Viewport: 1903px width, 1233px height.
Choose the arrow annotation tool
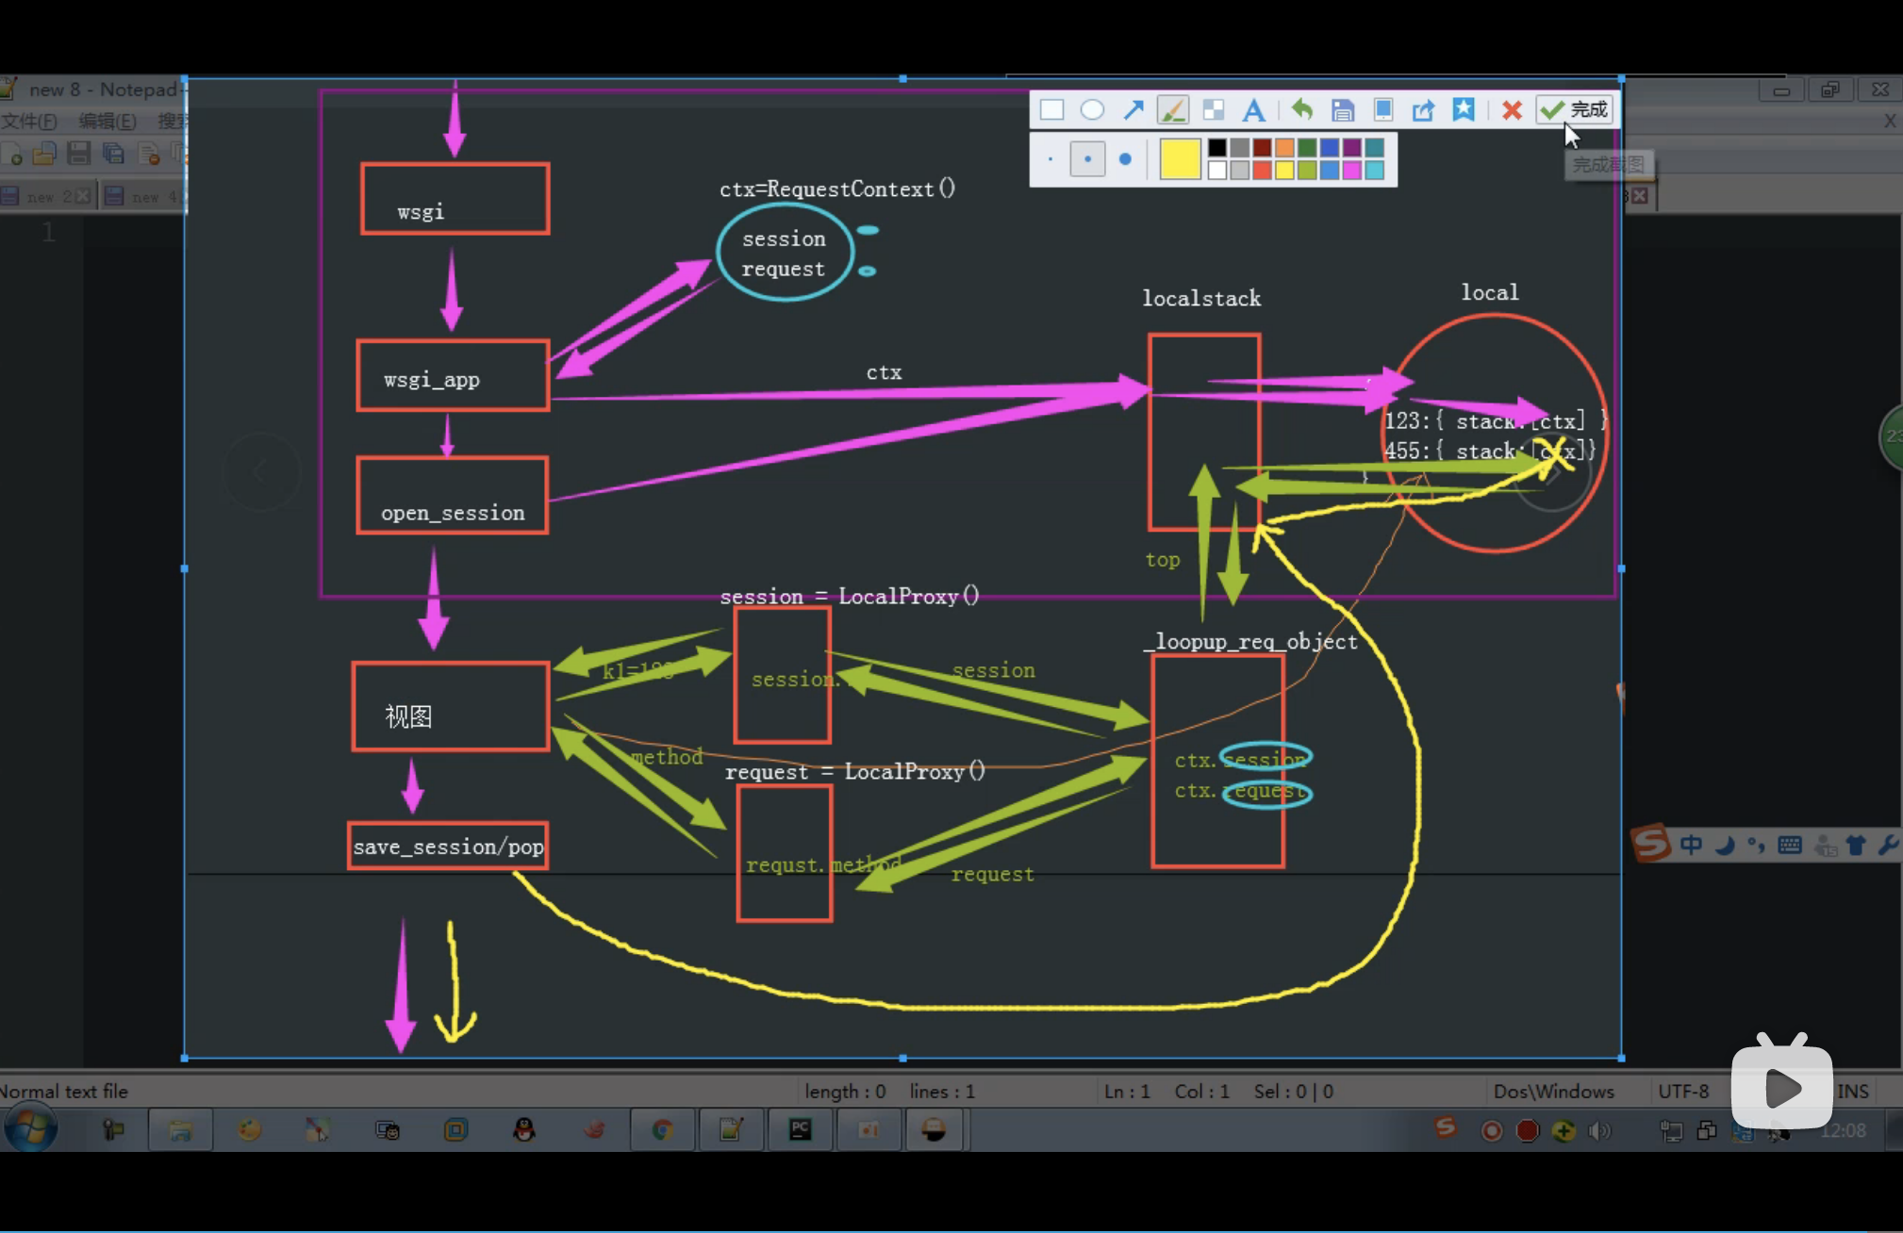click(1134, 110)
